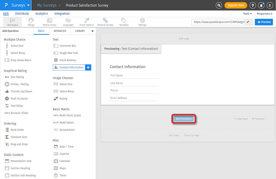The height and width of the screenshot is (179, 276).
Task: Select the Drop-down Menu question type
Action: click(x=21, y=60)
